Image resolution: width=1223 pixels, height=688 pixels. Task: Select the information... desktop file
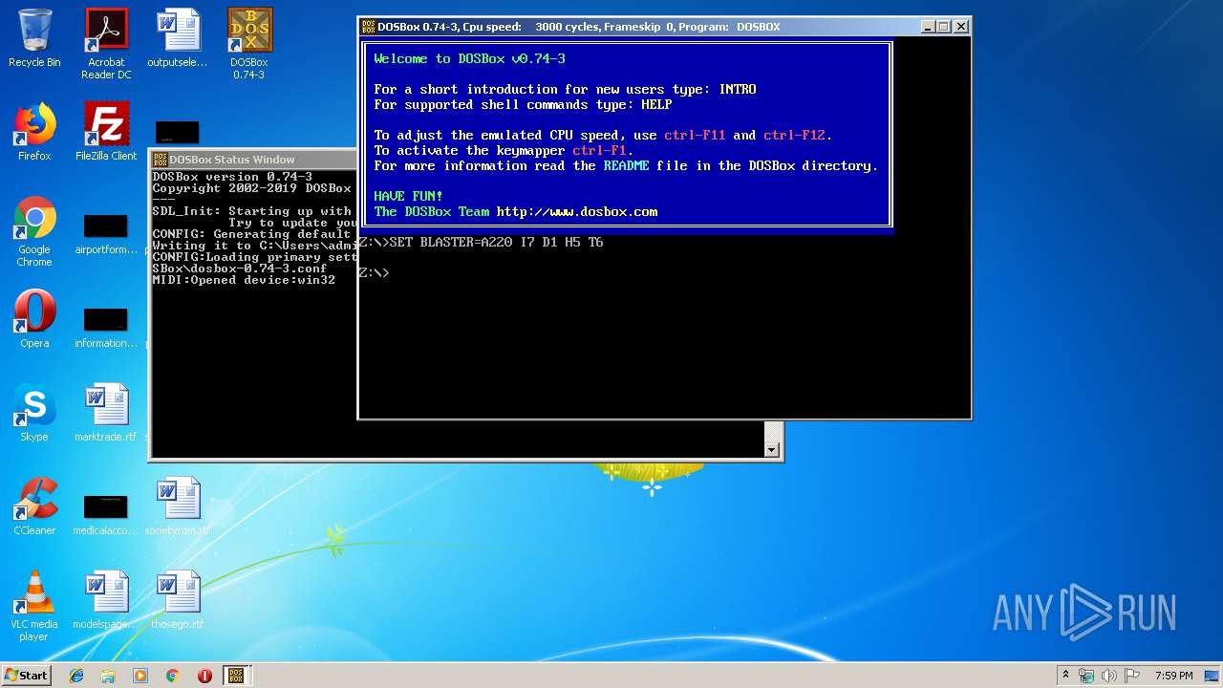pyautogui.click(x=106, y=327)
